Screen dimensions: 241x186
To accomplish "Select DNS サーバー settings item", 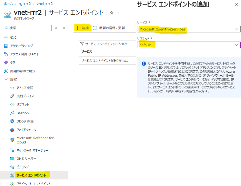I will (26, 159).
